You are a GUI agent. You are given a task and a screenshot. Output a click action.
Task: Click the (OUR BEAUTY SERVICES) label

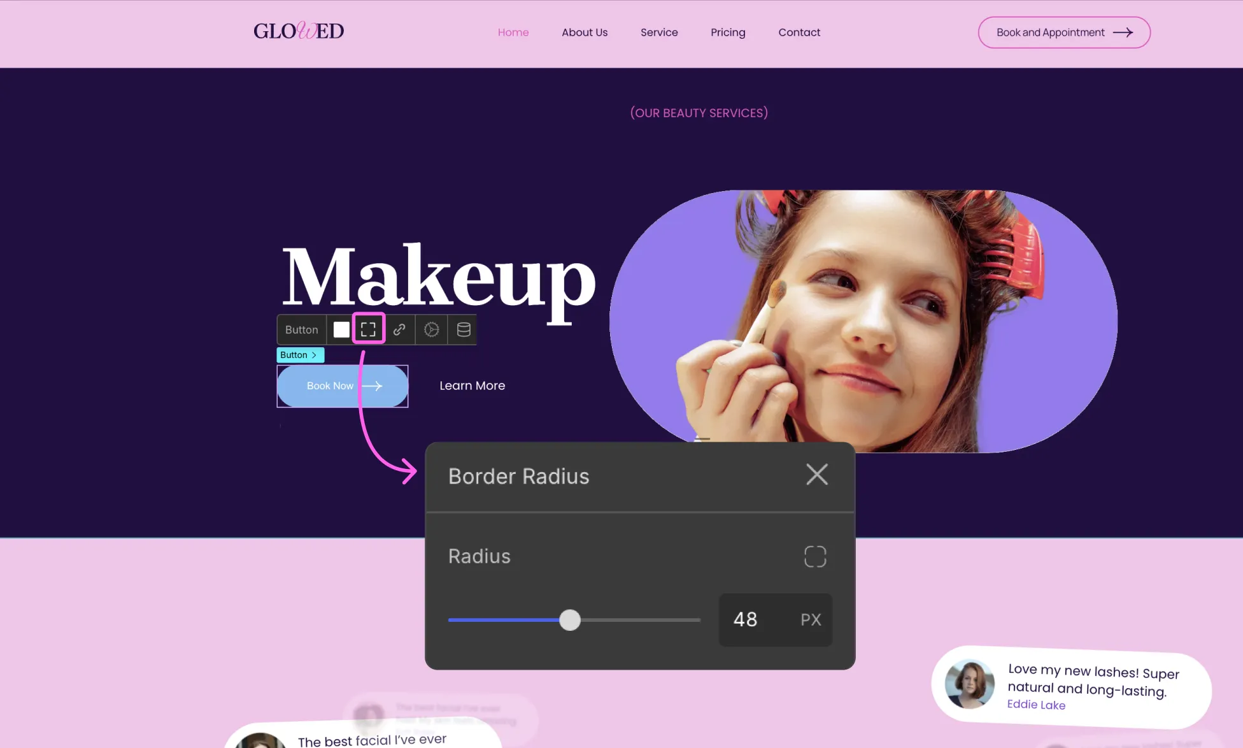click(x=699, y=113)
